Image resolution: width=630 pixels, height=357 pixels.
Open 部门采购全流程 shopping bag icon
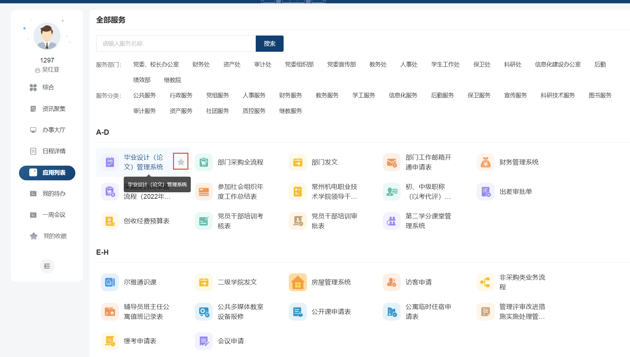coord(204,162)
